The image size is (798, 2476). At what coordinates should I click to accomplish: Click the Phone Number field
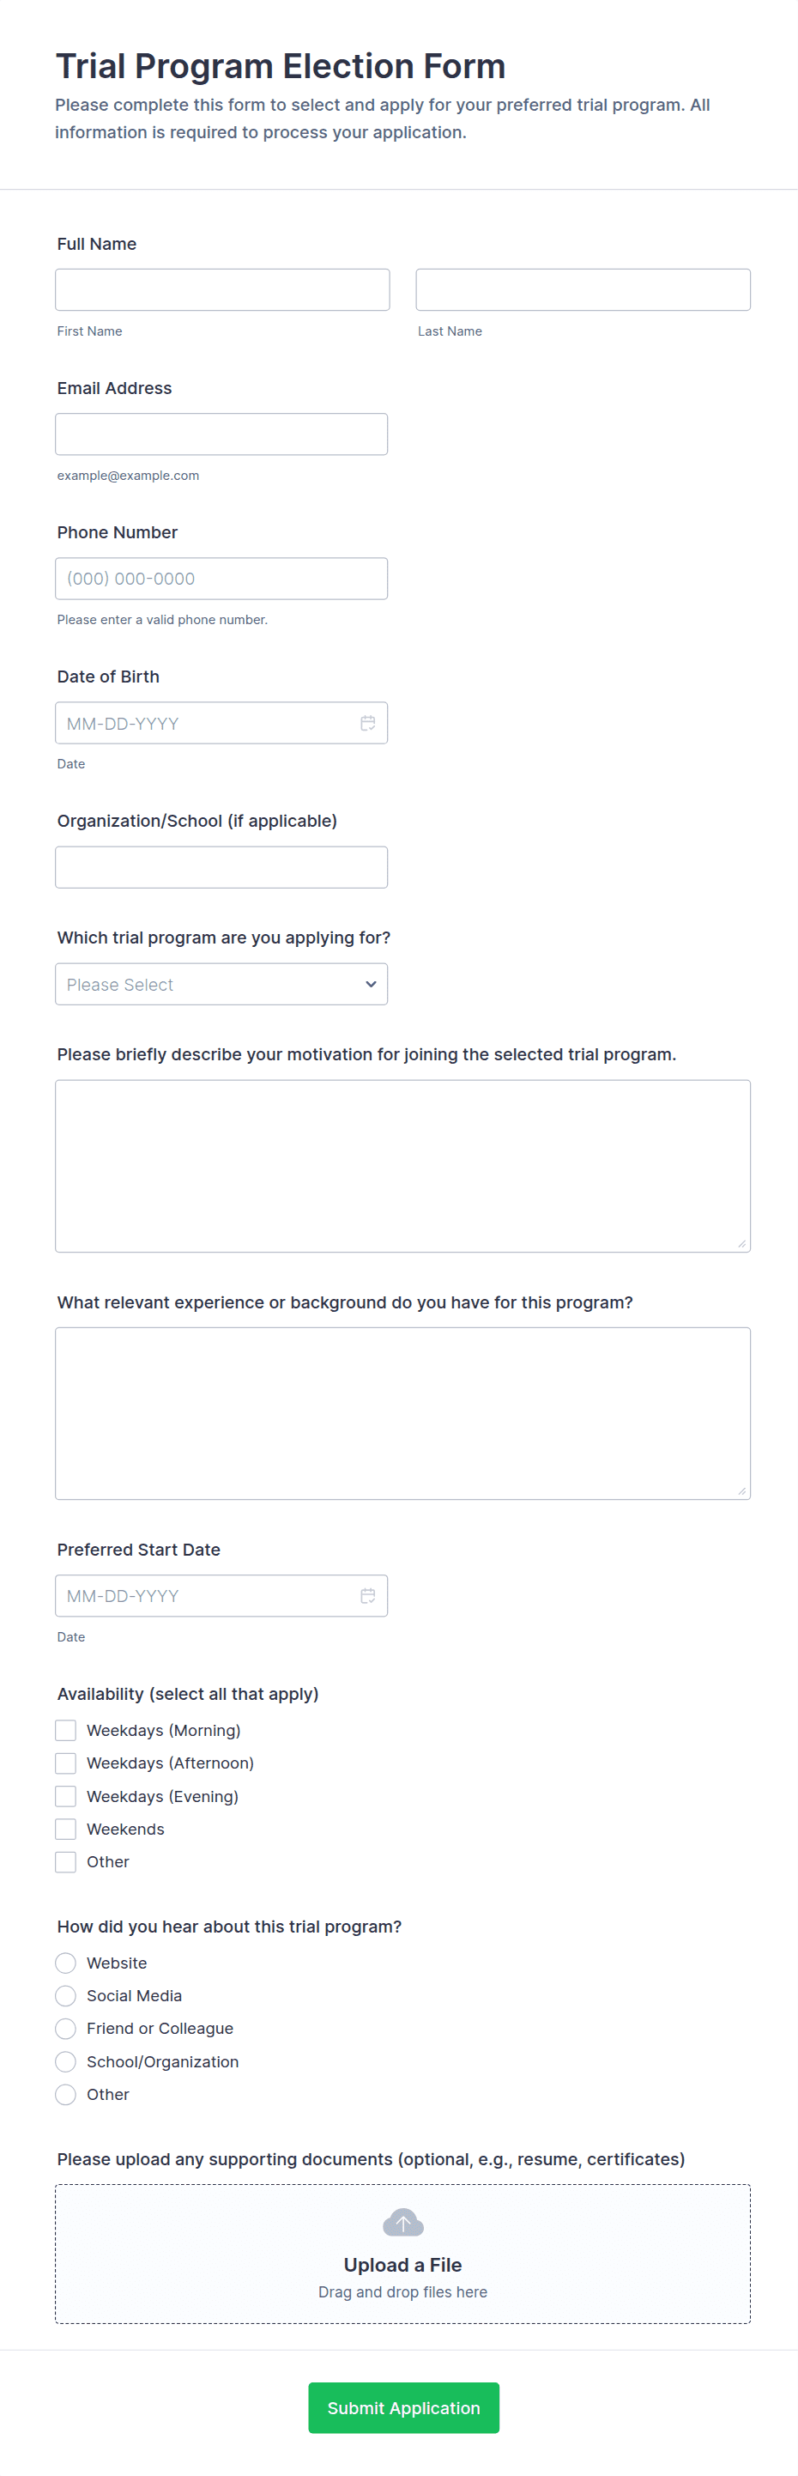pos(221,579)
